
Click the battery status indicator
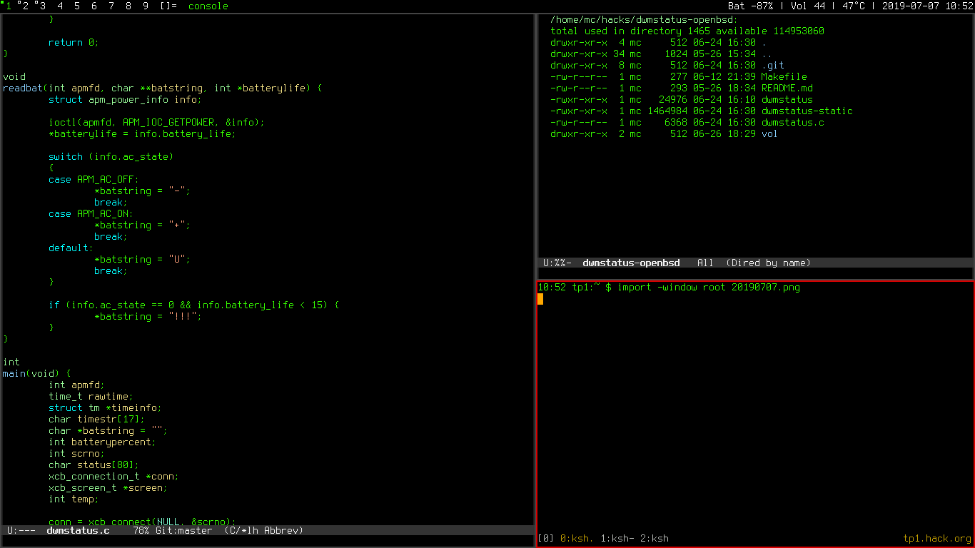click(x=750, y=6)
